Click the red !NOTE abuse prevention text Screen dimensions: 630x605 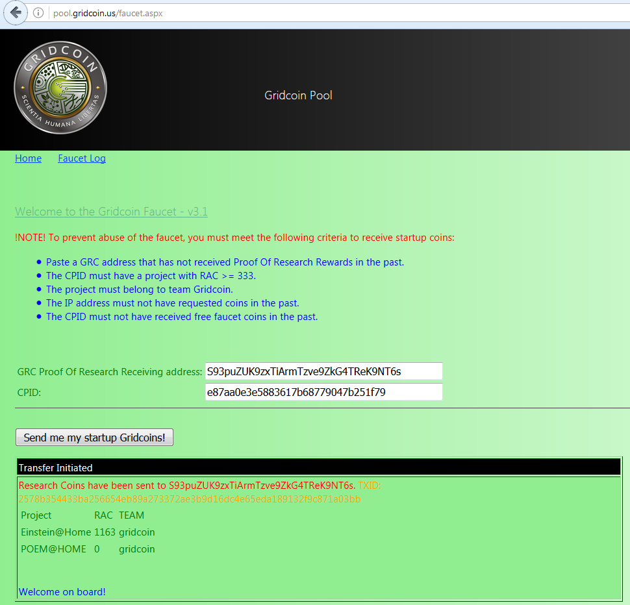pyautogui.click(x=234, y=238)
